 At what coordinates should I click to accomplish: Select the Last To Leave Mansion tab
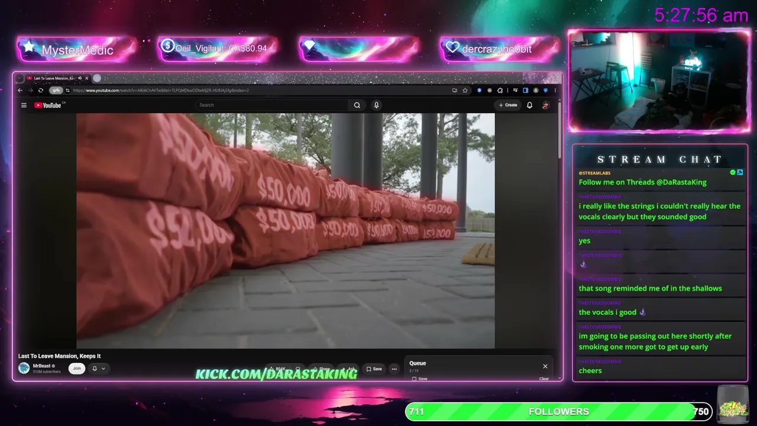point(54,78)
